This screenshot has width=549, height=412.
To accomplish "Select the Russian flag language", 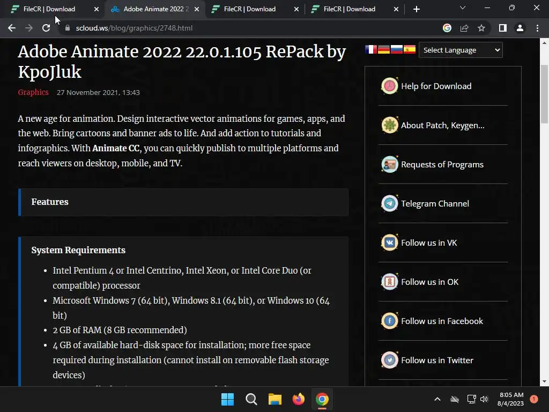I will point(396,49).
